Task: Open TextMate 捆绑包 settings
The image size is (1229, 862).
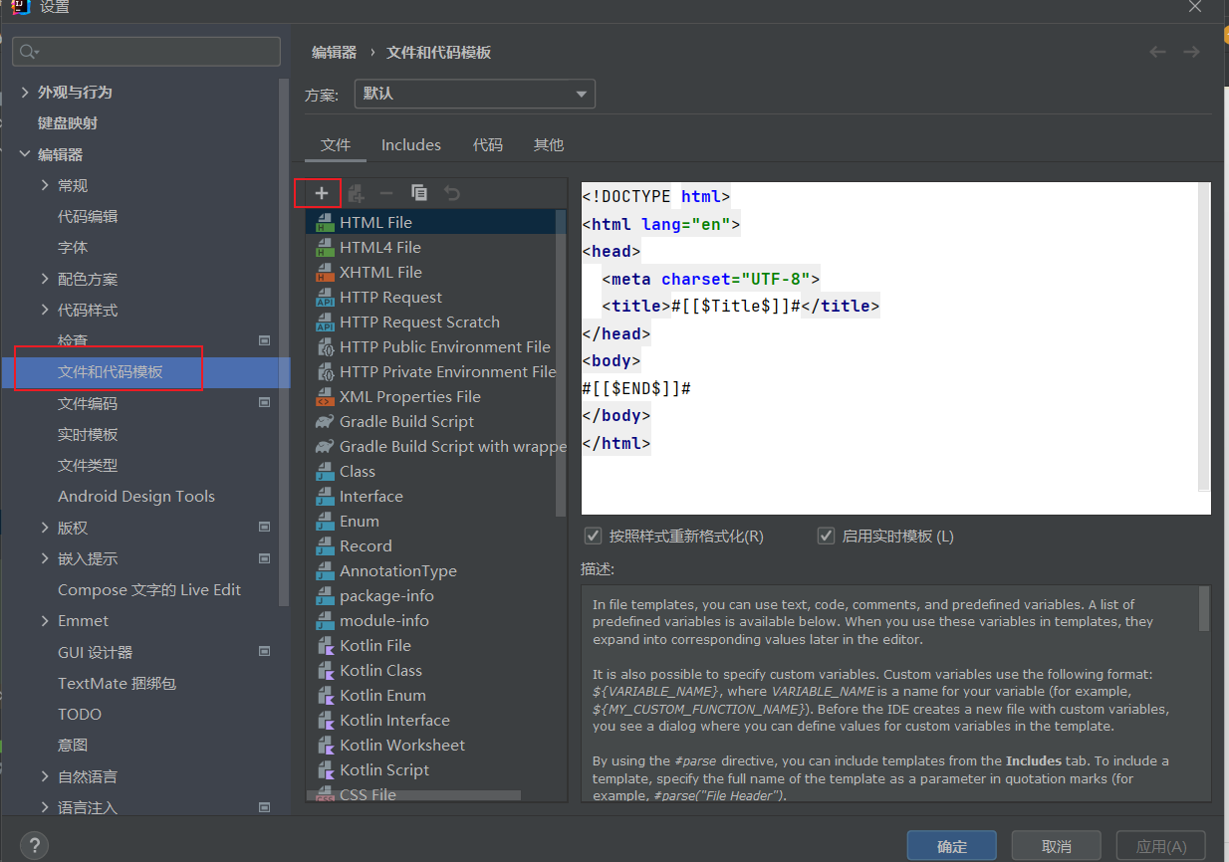Action: point(117,683)
